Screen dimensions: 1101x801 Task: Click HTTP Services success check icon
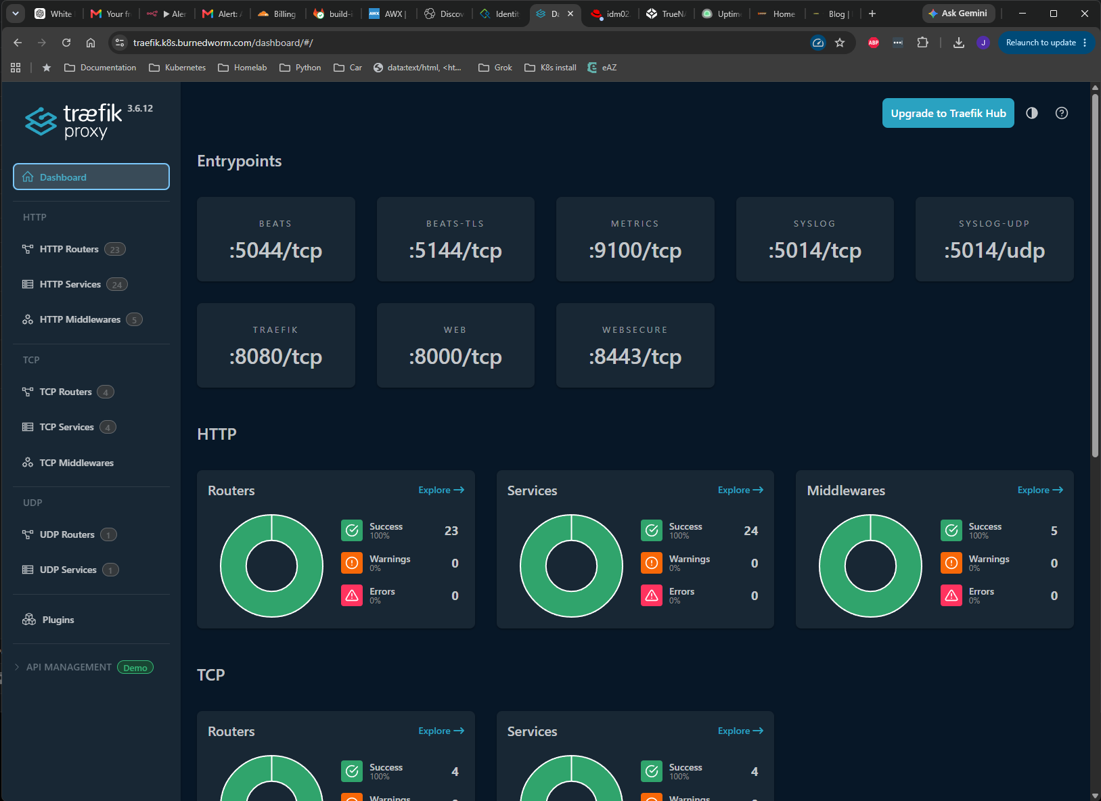[652, 530]
